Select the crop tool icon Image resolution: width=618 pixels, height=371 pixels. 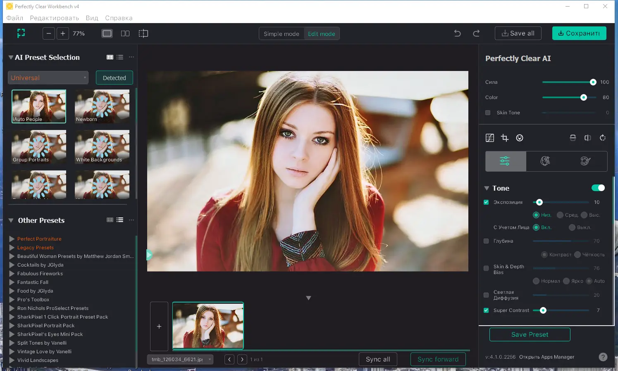(505, 138)
